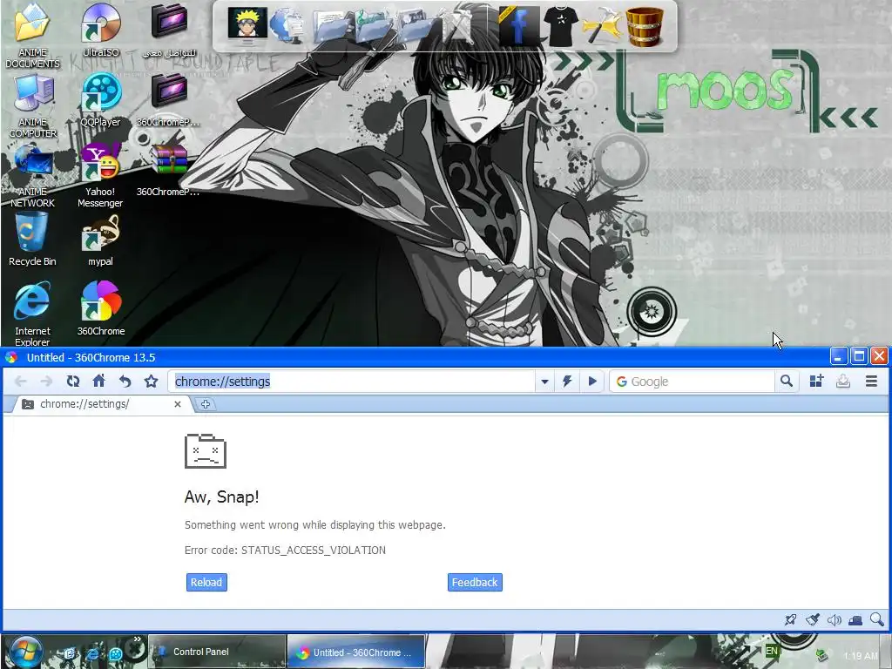The image size is (892, 669).
Task: Click the Untitled - 360Chrome taskbar button
Action: tap(356, 652)
